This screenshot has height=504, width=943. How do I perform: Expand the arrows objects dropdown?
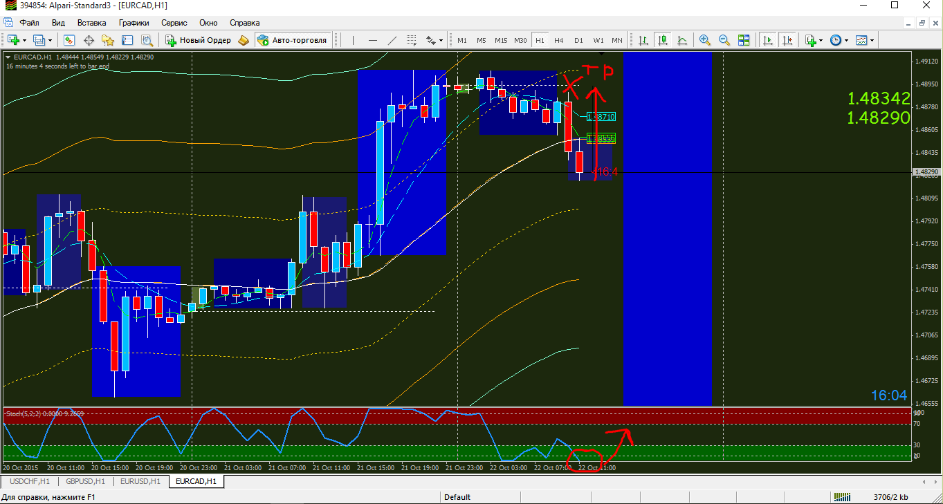[441, 40]
